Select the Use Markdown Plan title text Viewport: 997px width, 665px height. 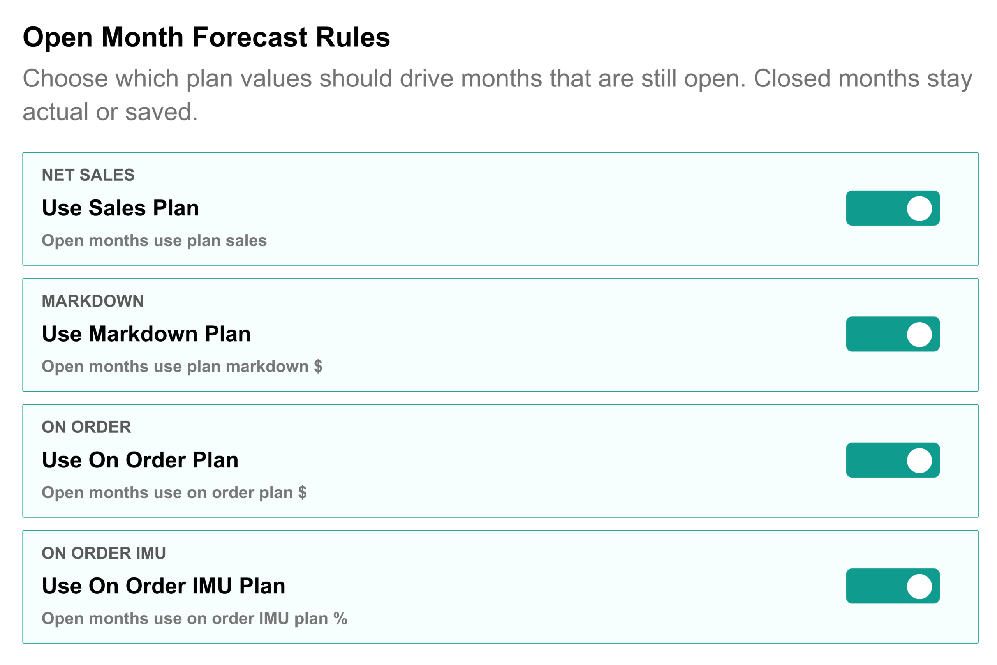coord(146,334)
